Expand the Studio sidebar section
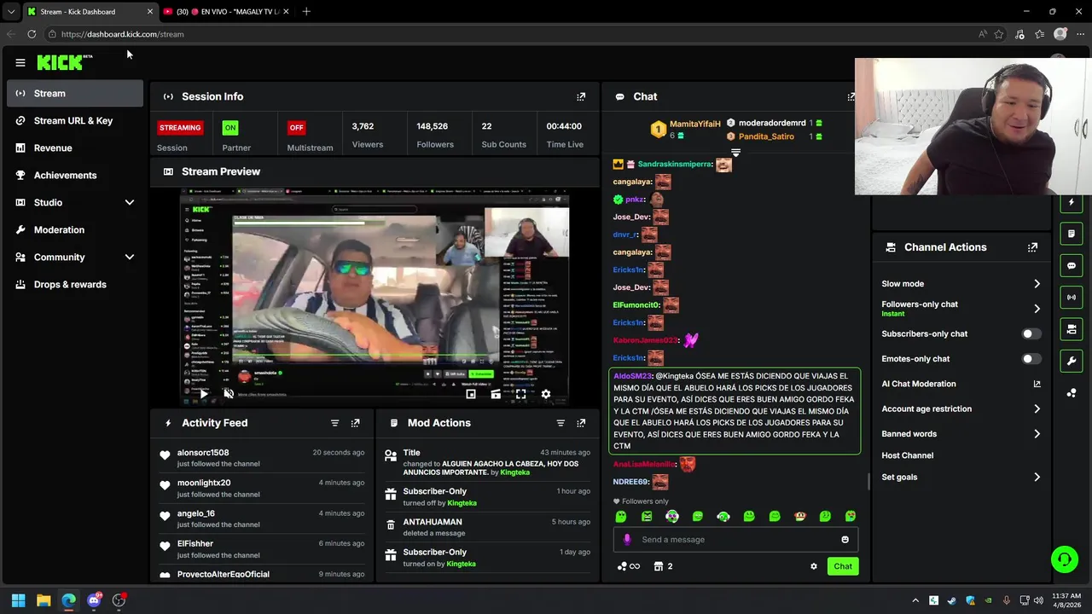Screen dimensions: 1092x614 [x=130, y=202]
